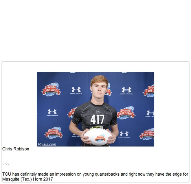Screen dimensions: 191x184
Task: Click the cropped Rivals logo at bottom-right photo edge
Action: point(147,134)
